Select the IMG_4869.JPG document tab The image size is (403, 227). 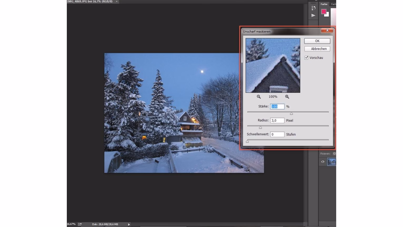[91, 1]
